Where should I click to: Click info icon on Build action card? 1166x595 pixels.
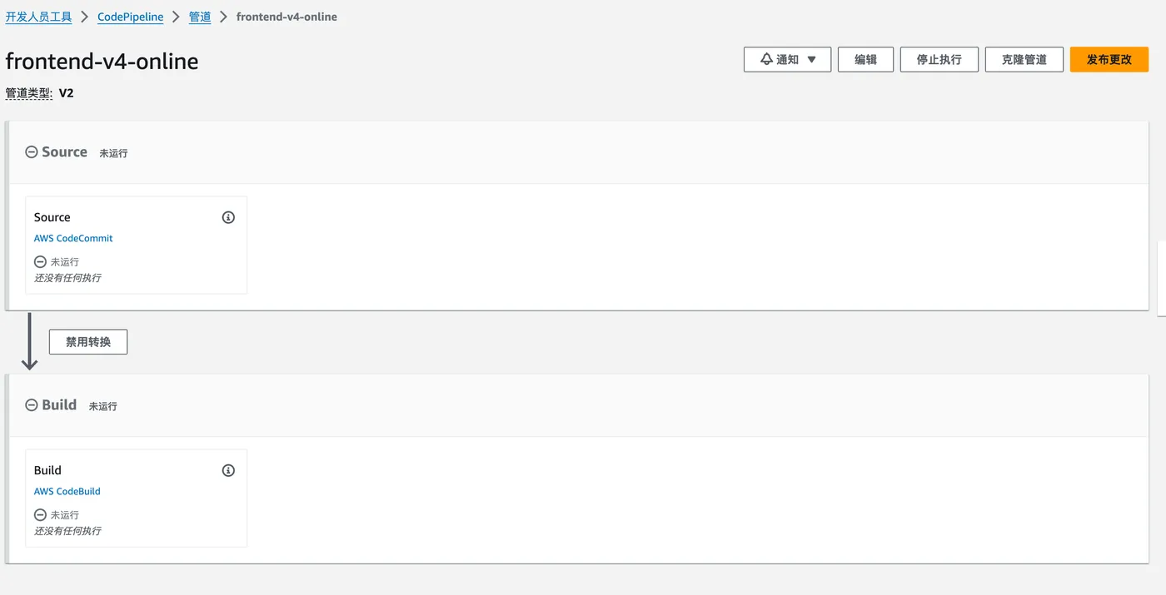tap(228, 470)
